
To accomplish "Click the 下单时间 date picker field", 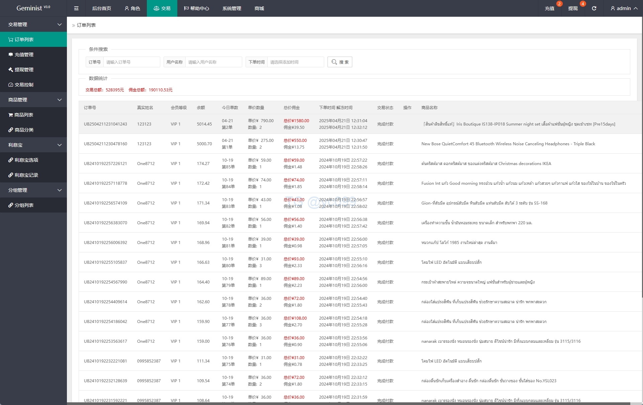I will [295, 62].
